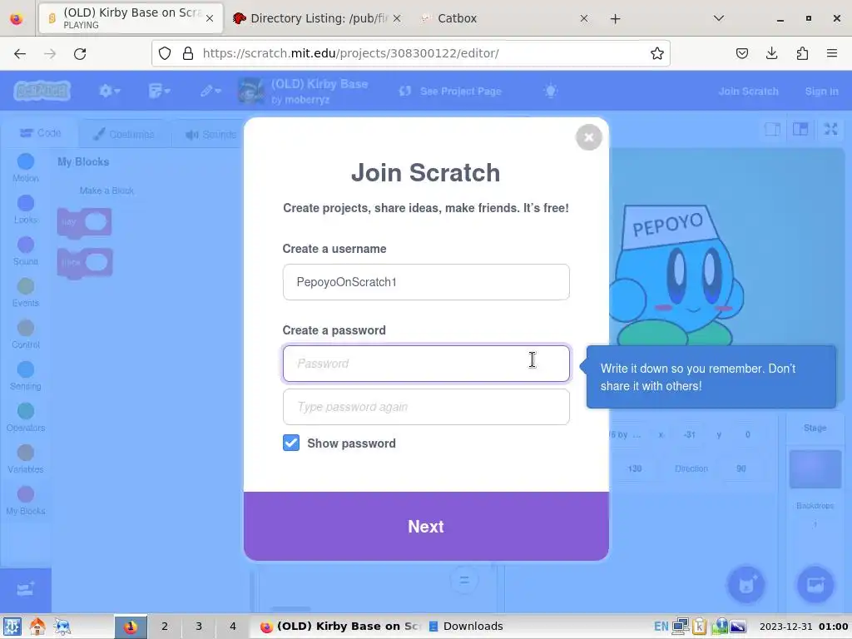The width and height of the screenshot is (852, 639).
Task: Open the extensions menu
Action: (802, 53)
